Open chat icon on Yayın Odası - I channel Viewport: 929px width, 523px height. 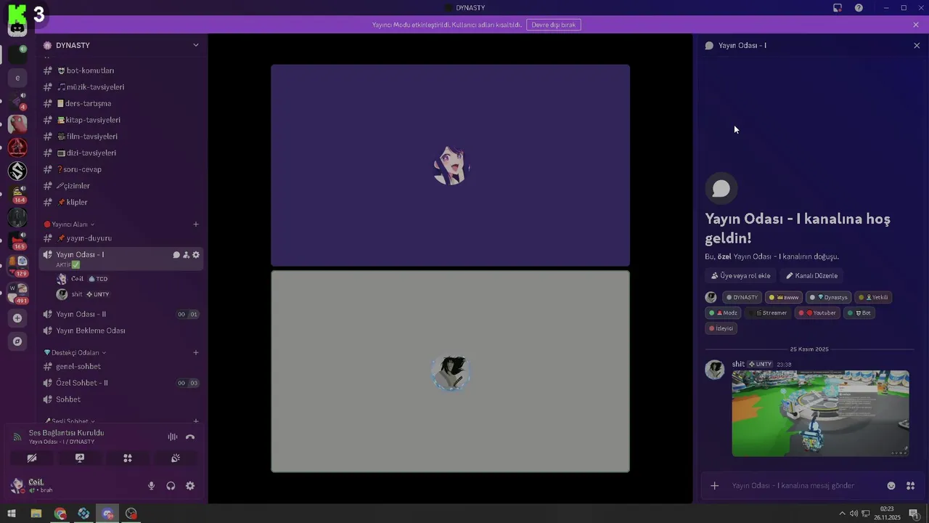[176, 255]
